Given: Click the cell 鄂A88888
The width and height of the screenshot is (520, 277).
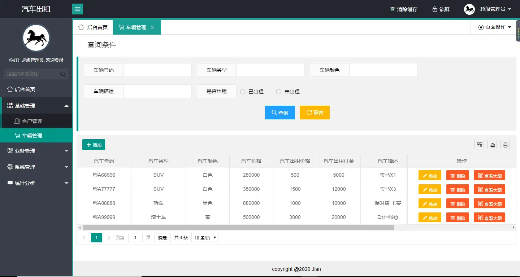Looking at the screenshot, I should pos(104,203).
